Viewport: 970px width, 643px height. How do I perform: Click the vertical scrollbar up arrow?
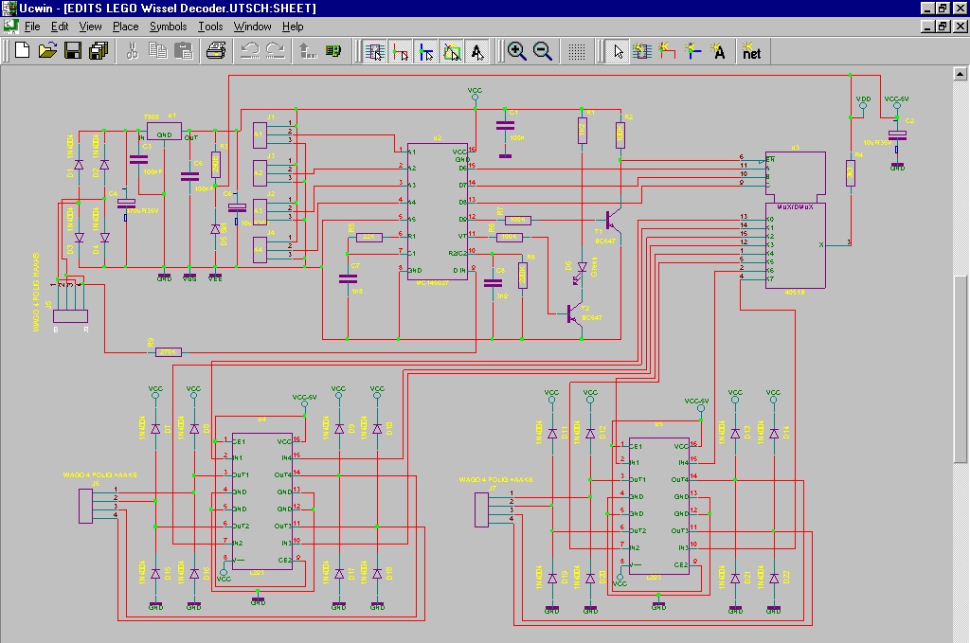960,74
